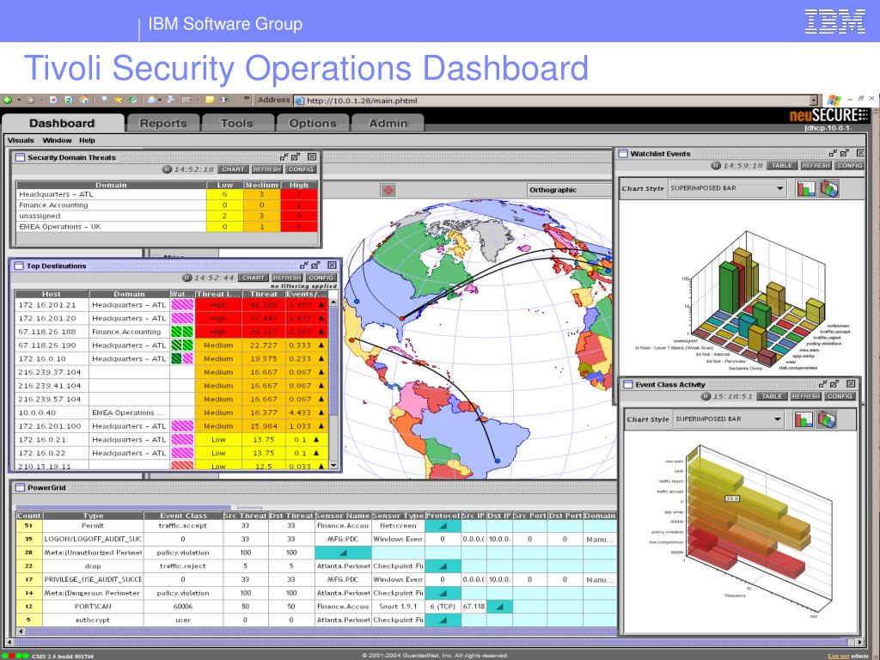Click the Top Destinations window icon

click(19, 266)
